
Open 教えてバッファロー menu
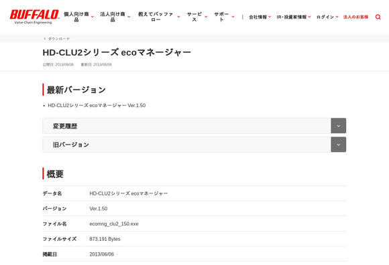click(x=159, y=17)
